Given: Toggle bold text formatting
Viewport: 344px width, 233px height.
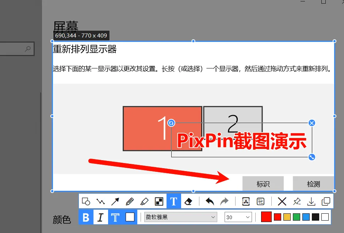Looking at the screenshot, I should click(x=86, y=217).
